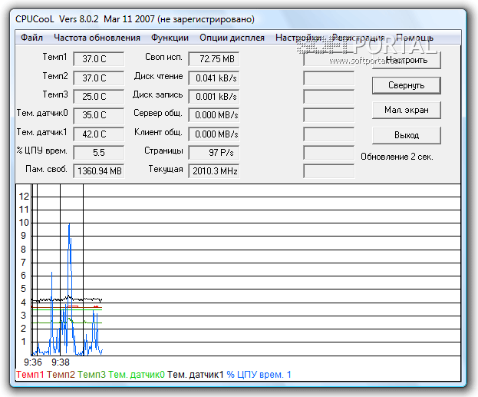Click the Темп2 graph legend entry
The image size is (478, 397).
61,375
